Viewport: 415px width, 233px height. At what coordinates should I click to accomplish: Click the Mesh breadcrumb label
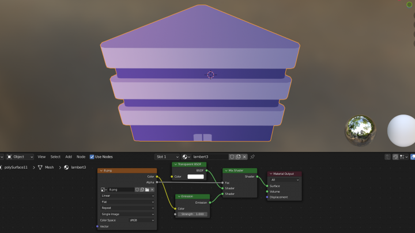click(49, 167)
